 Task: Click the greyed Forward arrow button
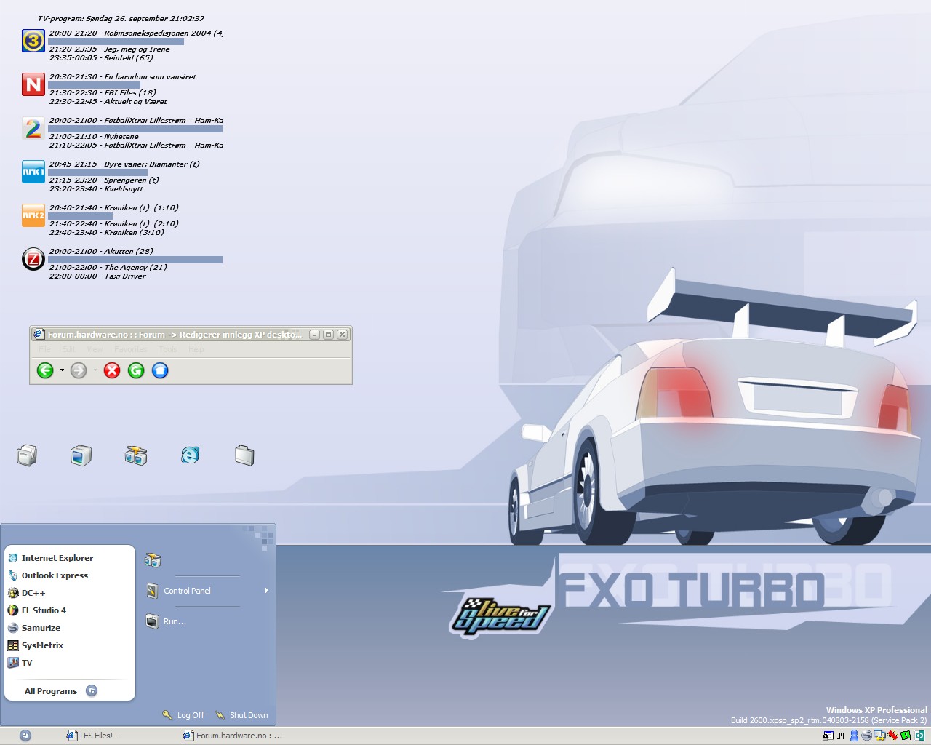pos(79,370)
